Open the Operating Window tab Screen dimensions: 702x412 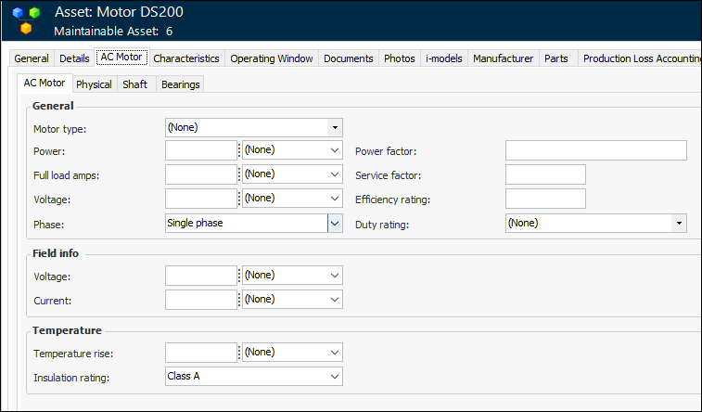pyautogui.click(x=272, y=58)
